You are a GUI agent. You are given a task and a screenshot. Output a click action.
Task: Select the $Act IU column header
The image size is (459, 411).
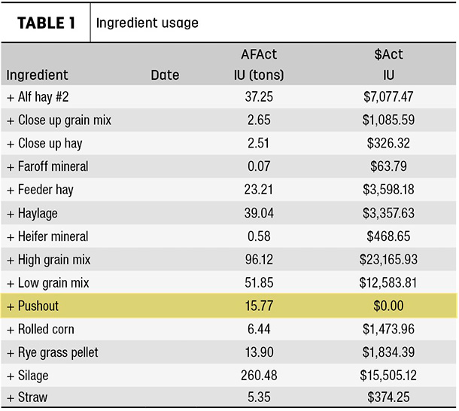(388, 65)
